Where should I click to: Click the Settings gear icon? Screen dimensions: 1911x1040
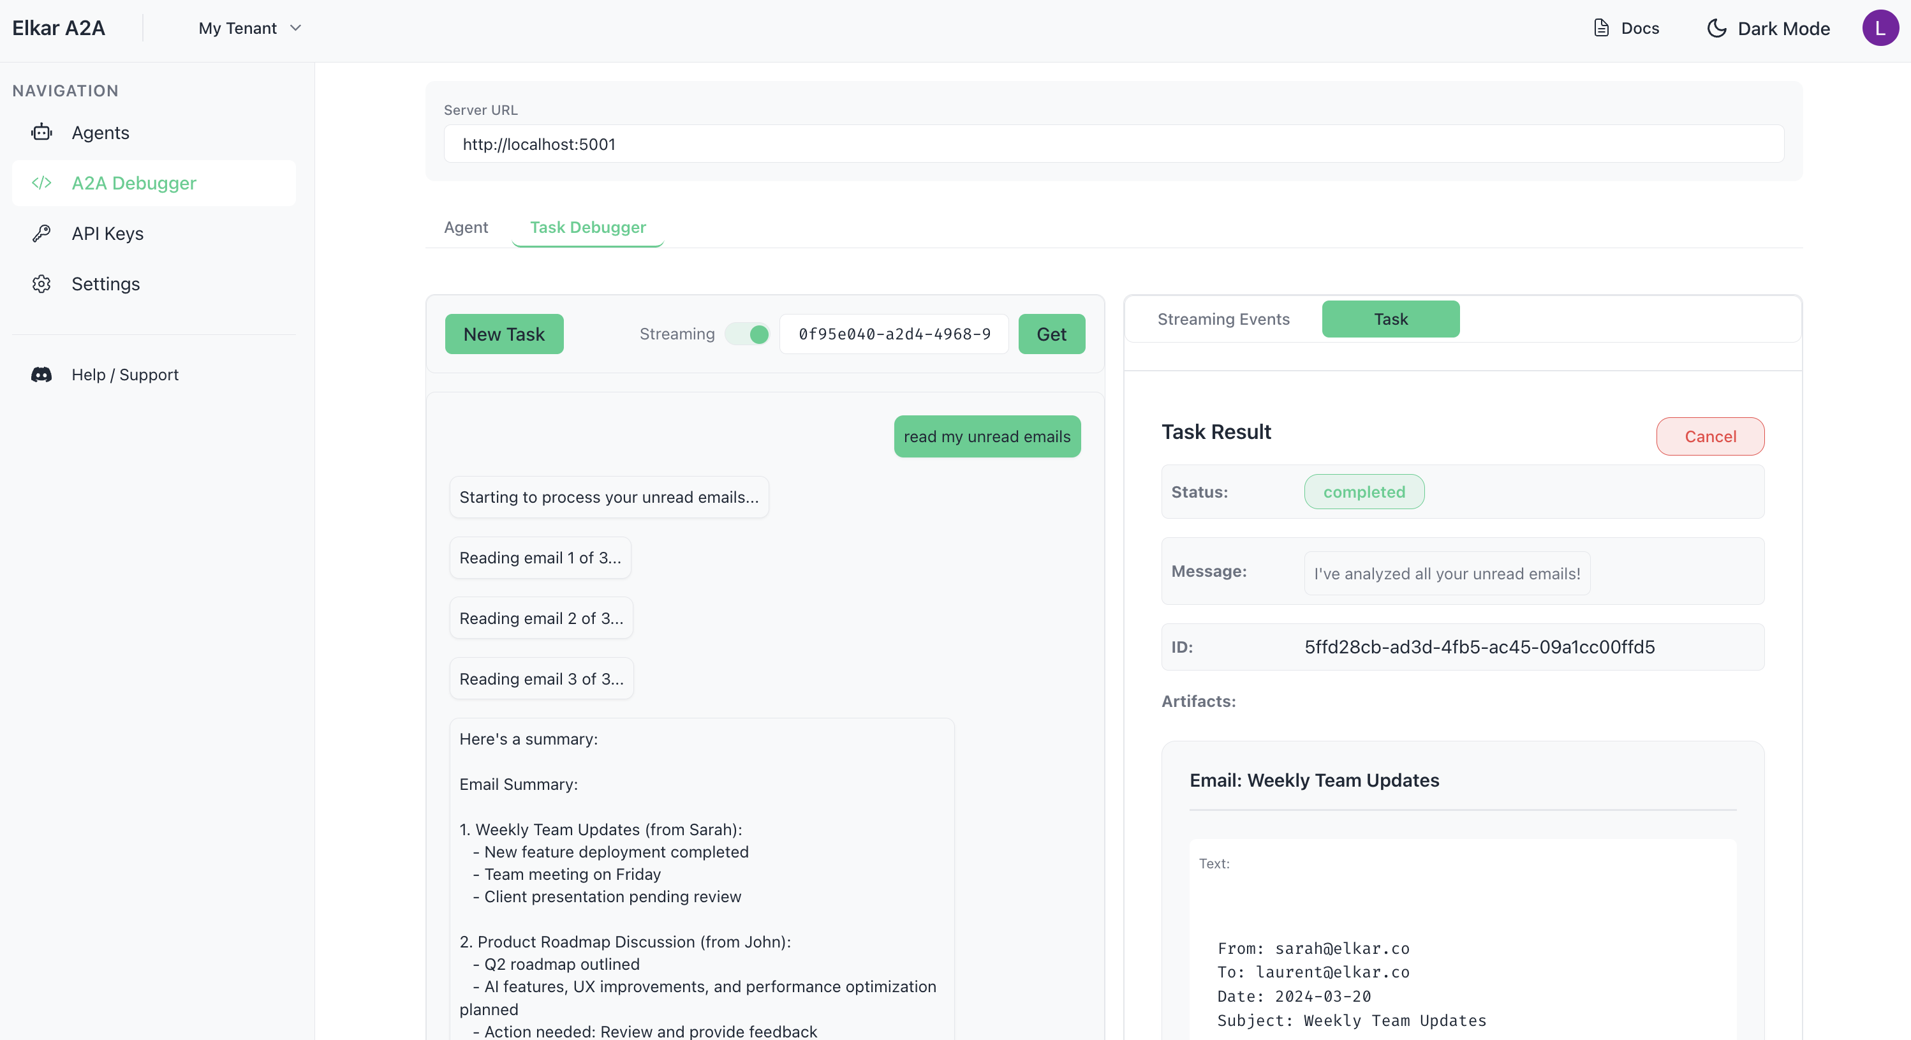[41, 283]
